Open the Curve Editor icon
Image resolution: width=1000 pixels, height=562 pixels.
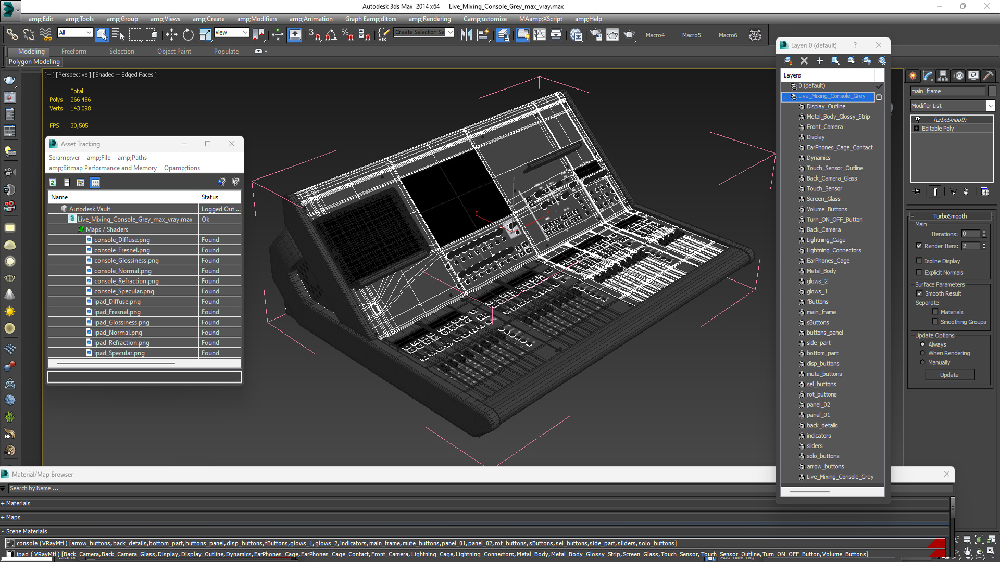(540, 35)
